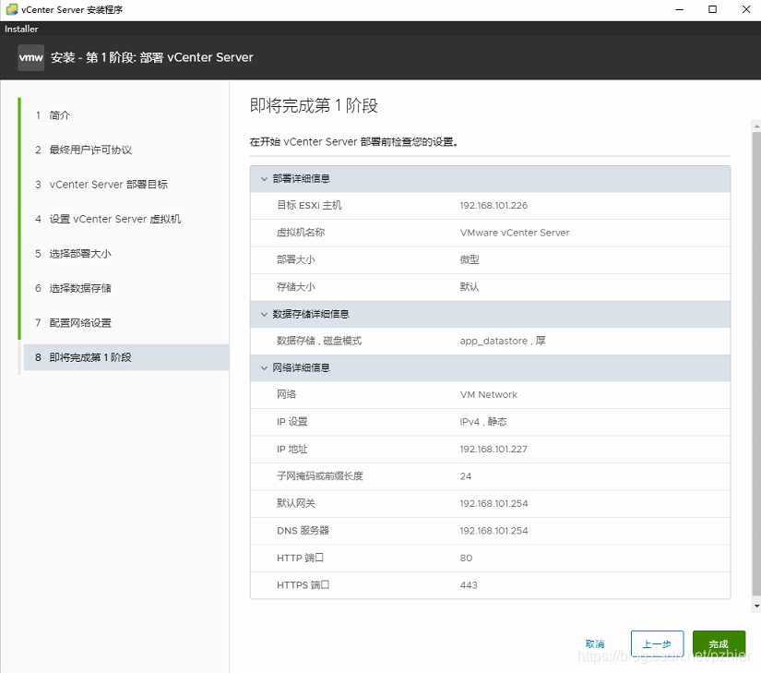Select step 8 即将完成第 1 阶段

tap(126, 357)
